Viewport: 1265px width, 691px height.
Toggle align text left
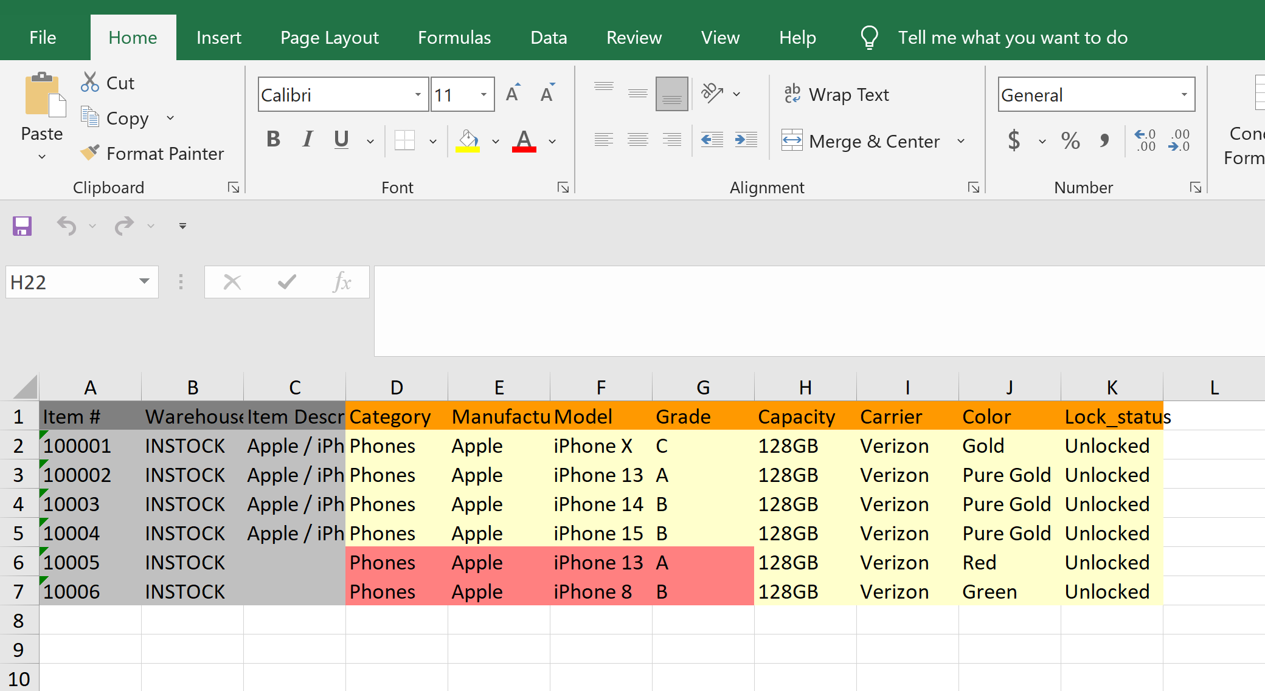click(604, 140)
